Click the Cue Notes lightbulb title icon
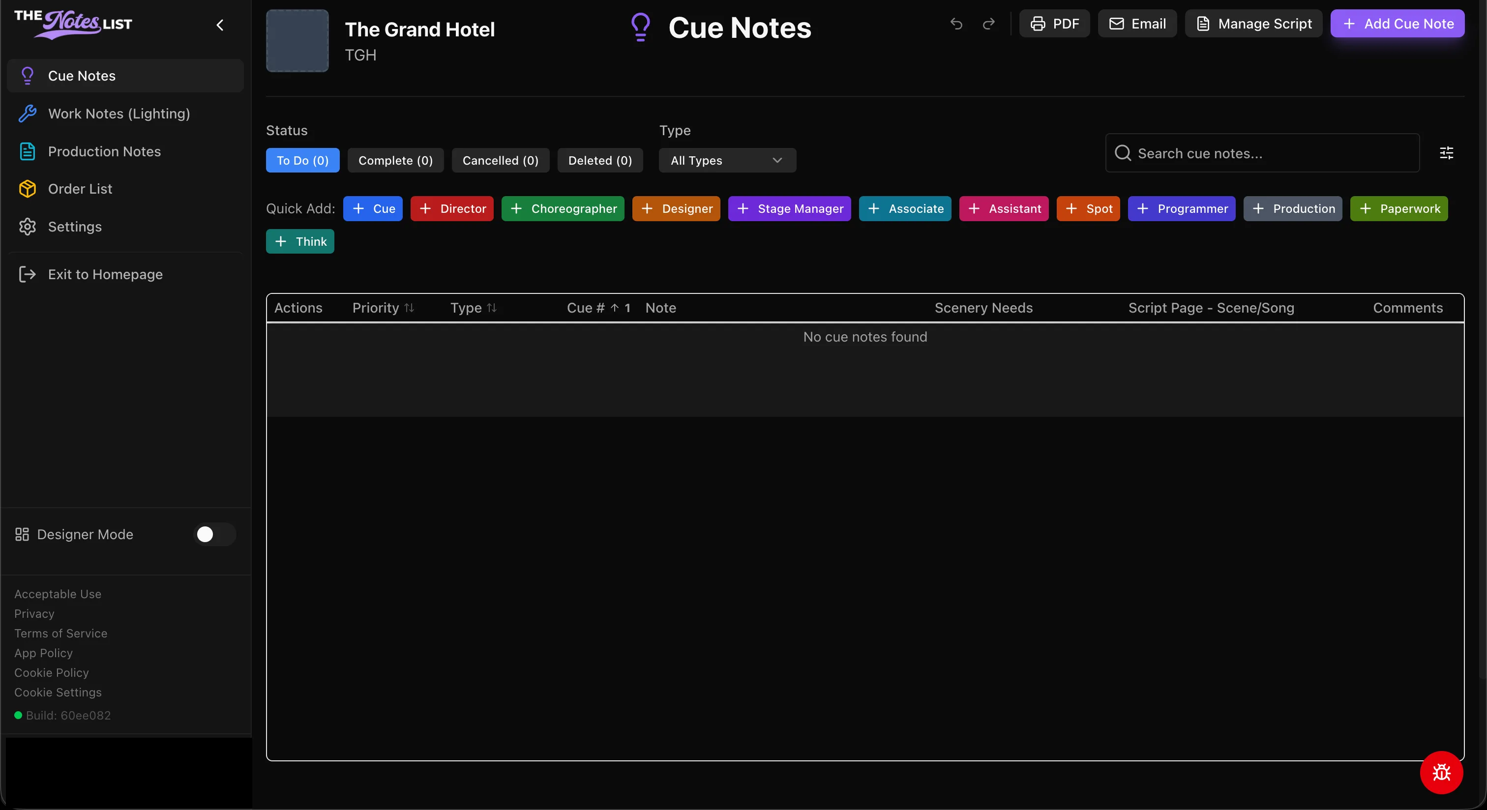1487x810 pixels. [x=641, y=28]
